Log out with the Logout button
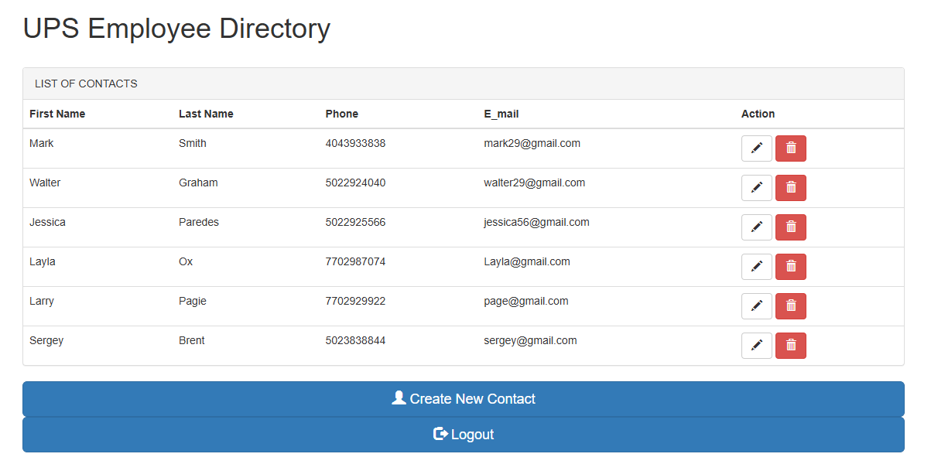The height and width of the screenshot is (464, 931). coord(463,435)
